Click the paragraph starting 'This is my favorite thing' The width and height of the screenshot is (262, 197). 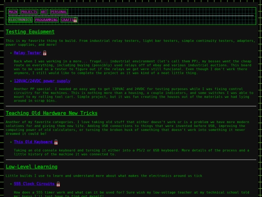click(131, 43)
